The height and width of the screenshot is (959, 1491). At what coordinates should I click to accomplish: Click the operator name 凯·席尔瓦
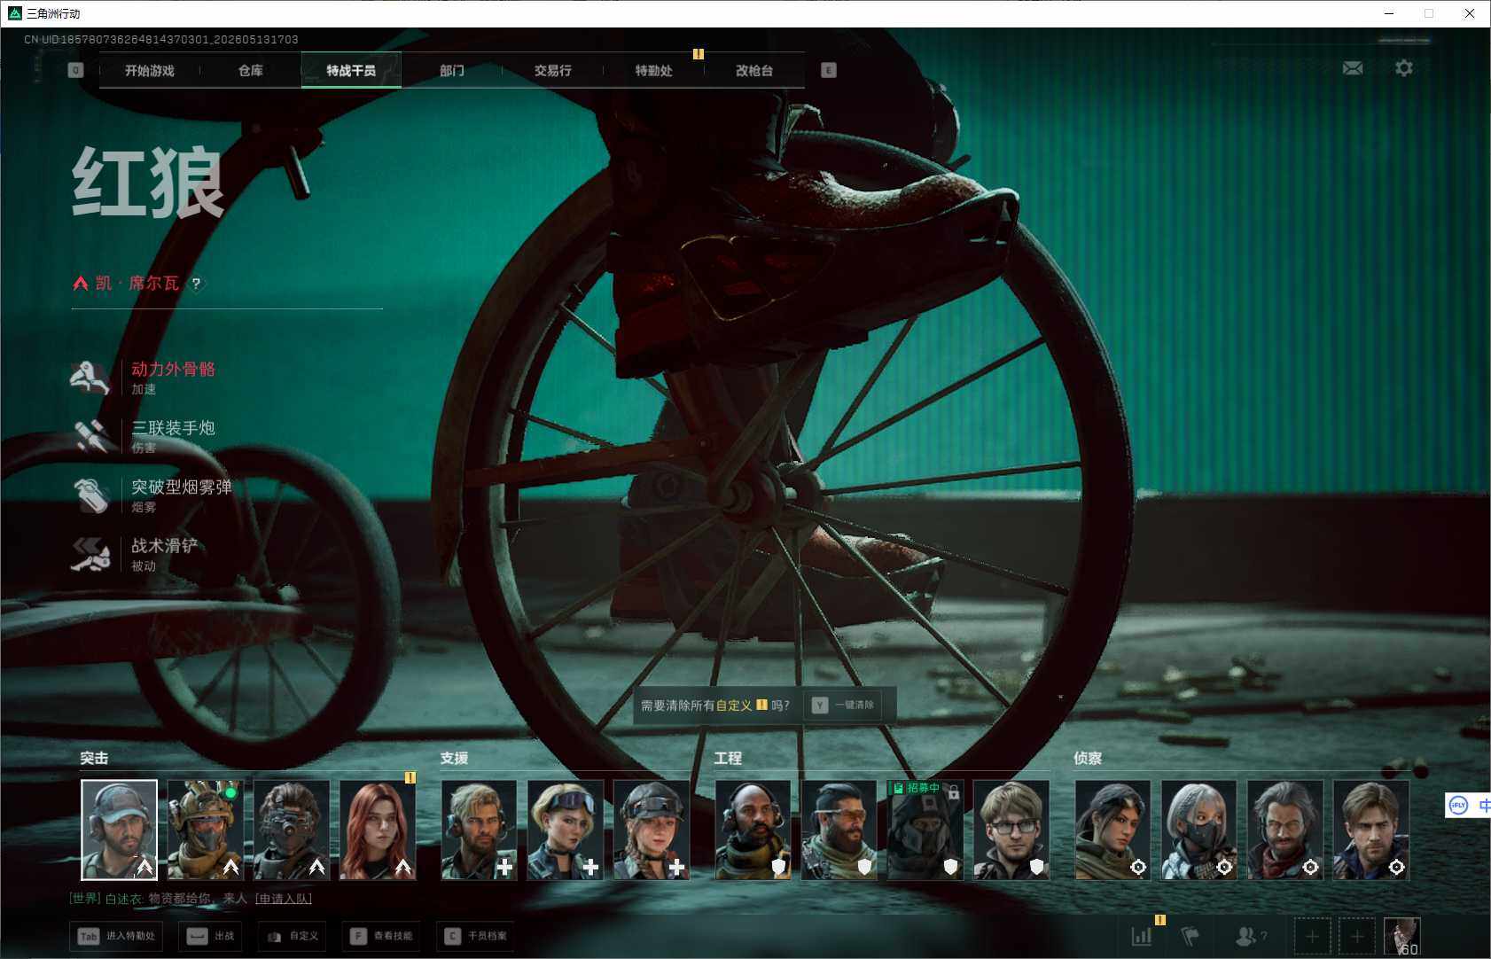pos(137,284)
